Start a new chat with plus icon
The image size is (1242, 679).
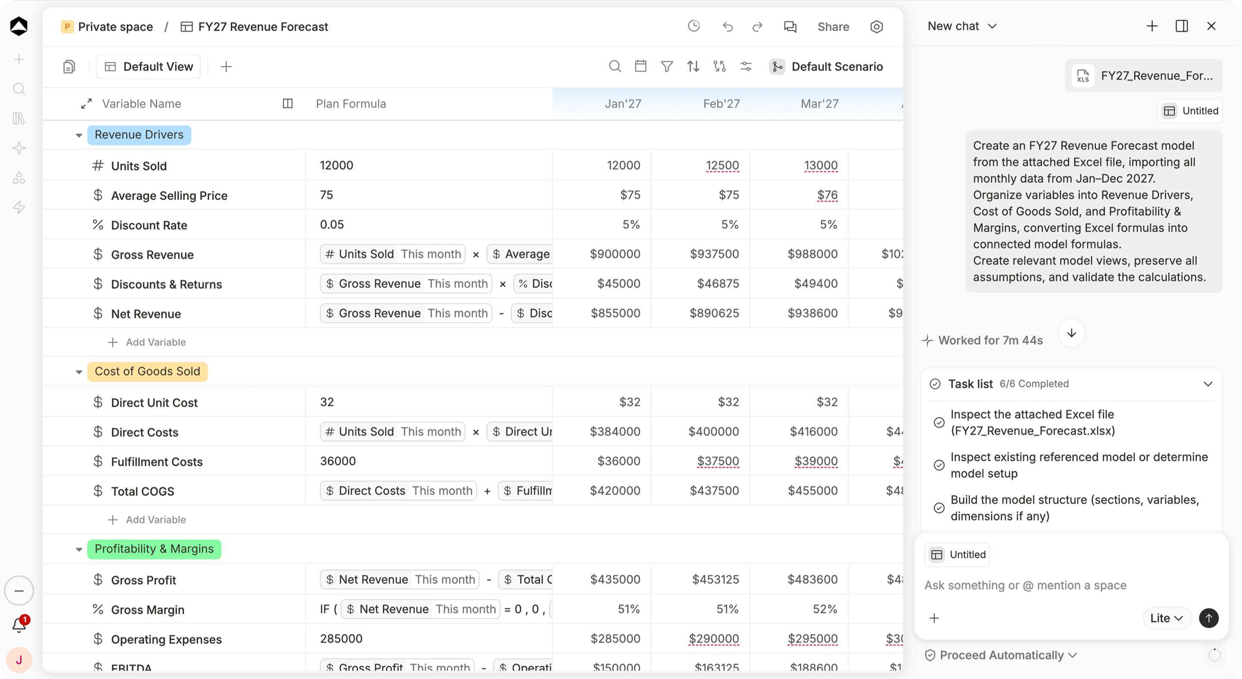(1152, 26)
